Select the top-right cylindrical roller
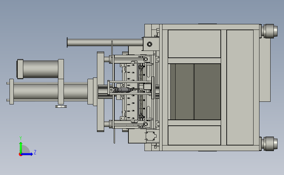 coord(270,31)
